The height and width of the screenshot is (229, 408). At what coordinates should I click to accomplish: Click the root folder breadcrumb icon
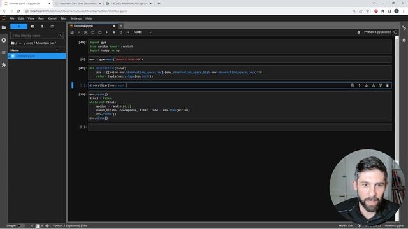point(13,43)
